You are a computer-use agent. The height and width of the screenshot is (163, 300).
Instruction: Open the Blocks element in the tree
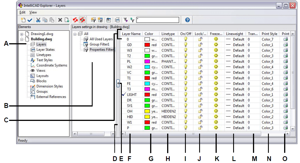pos(41,81)
